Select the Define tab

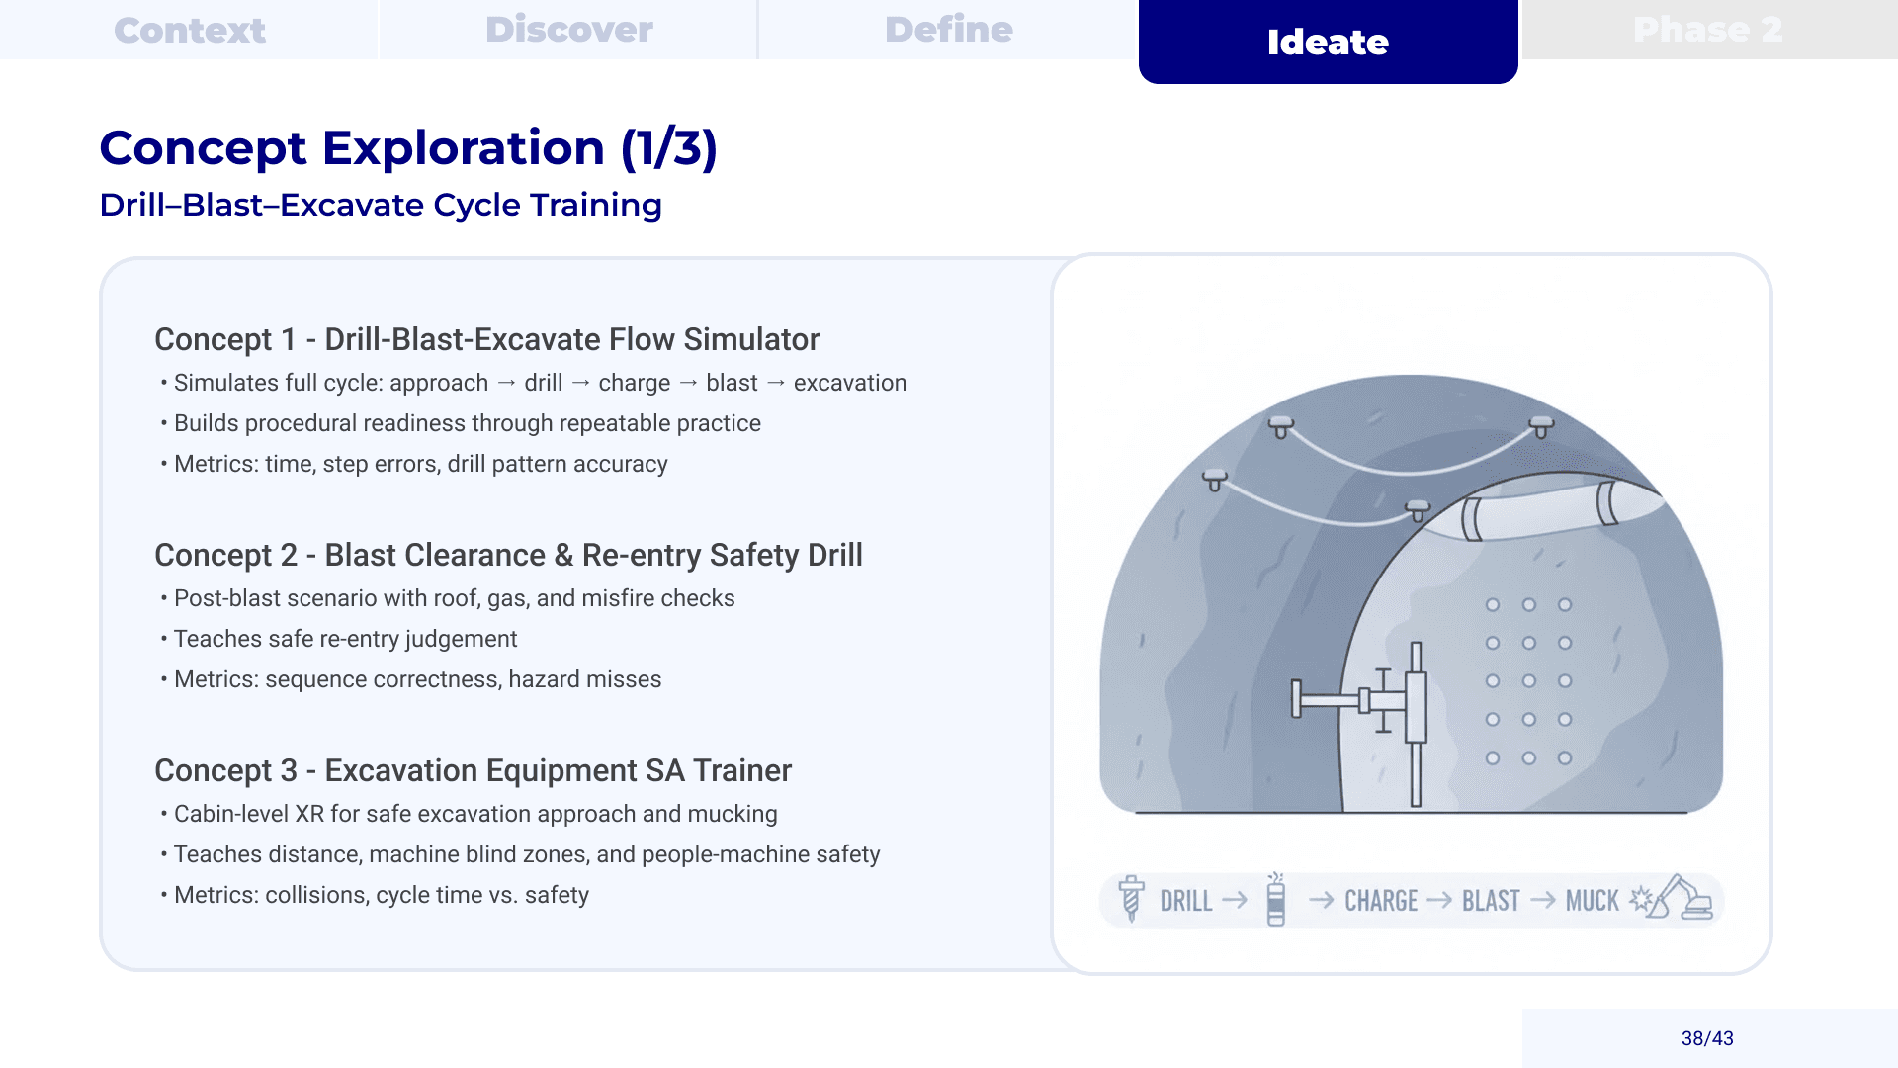(949, 30)
